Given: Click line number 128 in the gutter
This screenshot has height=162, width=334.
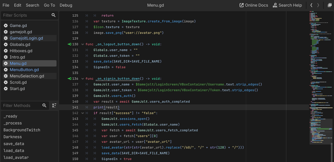Looking at the screenshot, I should pyautogui.click(x=75, y=33).
